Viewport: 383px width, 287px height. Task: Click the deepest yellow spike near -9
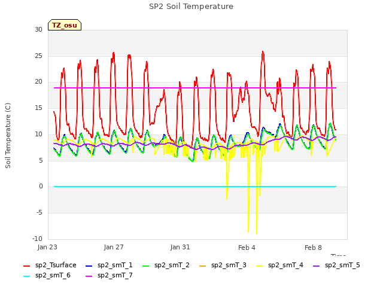[257, 233]
